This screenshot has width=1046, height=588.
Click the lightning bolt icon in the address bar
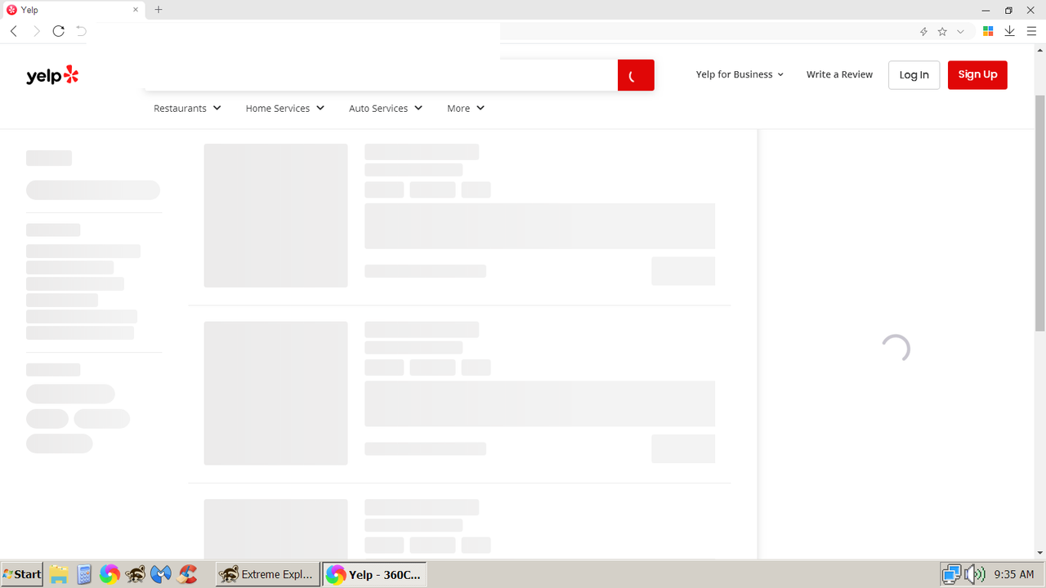(x=923, y=31)
